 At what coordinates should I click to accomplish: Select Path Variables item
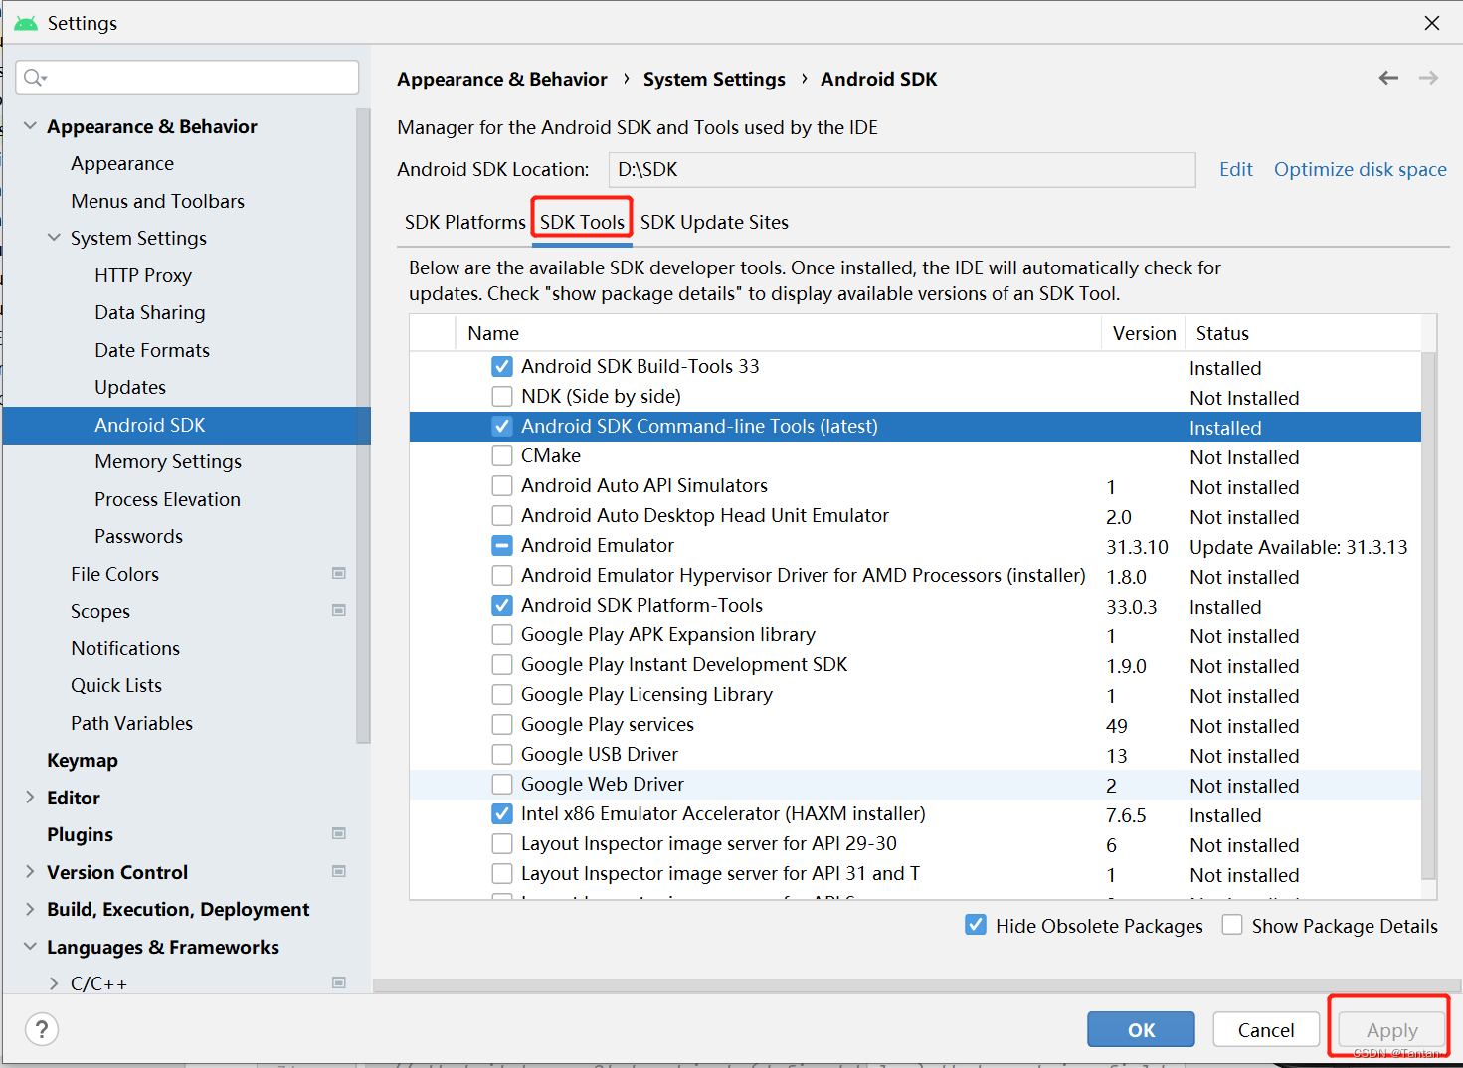tap(131, 723)
